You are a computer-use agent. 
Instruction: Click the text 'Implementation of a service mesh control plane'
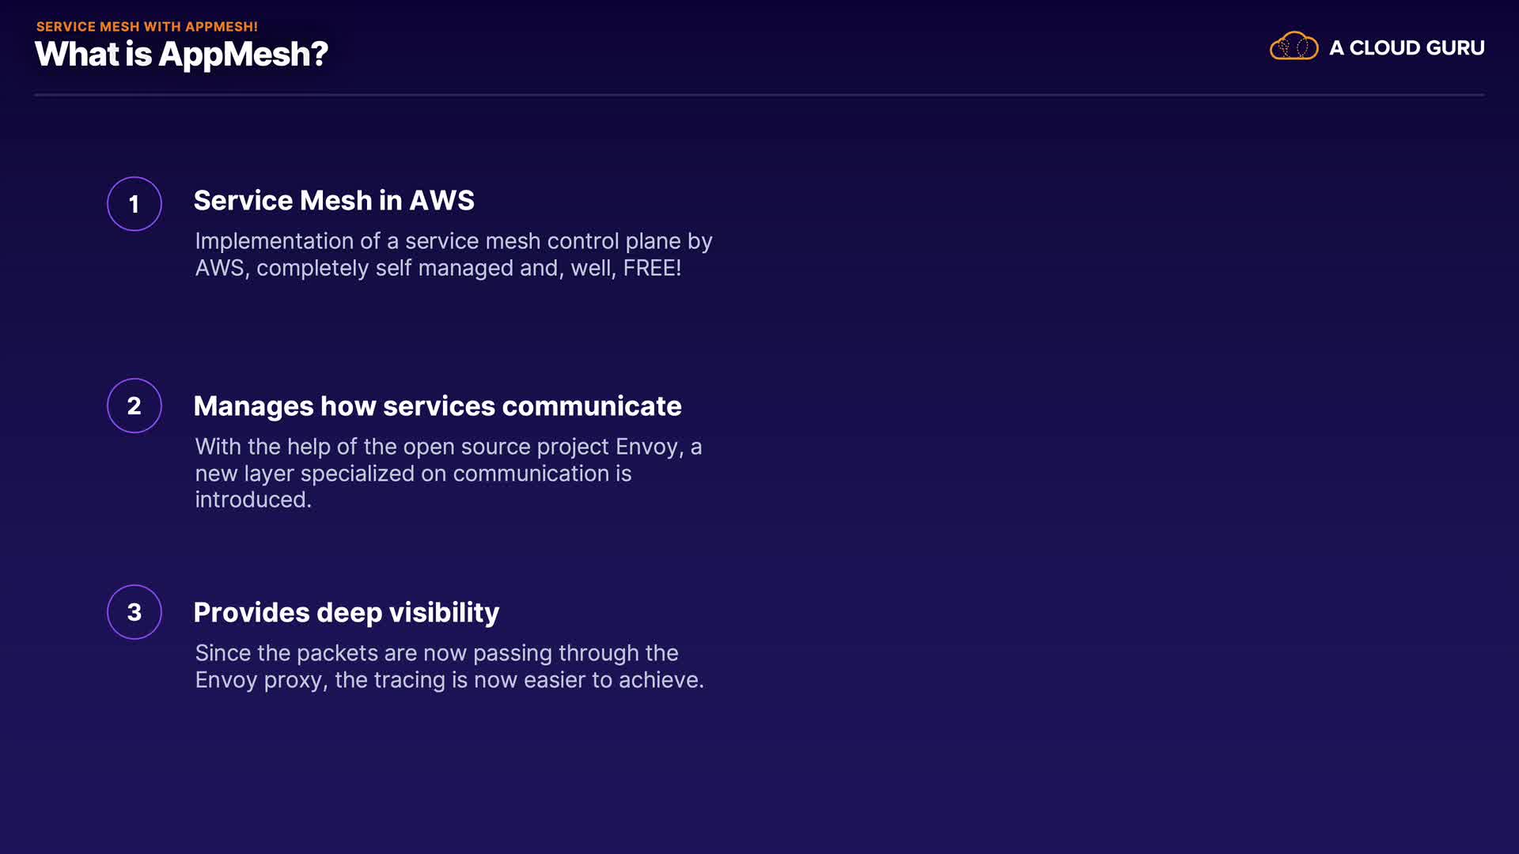438,241
